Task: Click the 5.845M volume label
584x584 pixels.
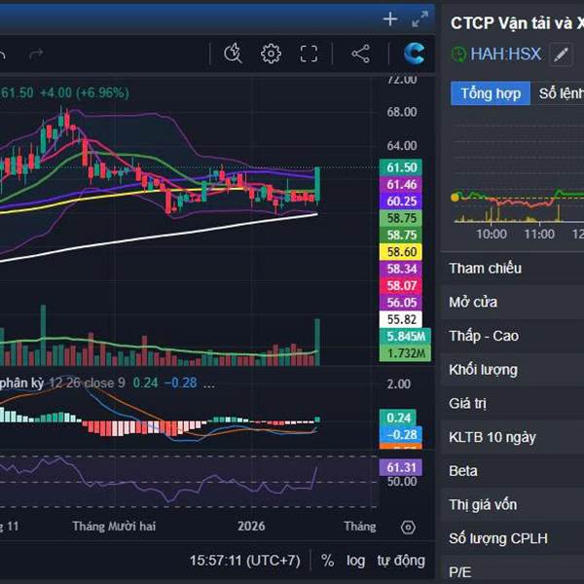Action: (x=405, y=337)
